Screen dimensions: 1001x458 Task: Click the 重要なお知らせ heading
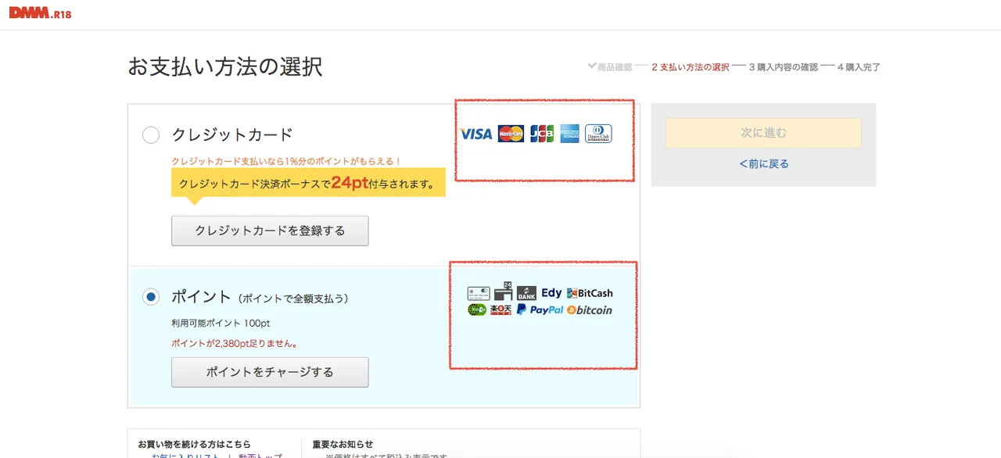pos(343,444)
